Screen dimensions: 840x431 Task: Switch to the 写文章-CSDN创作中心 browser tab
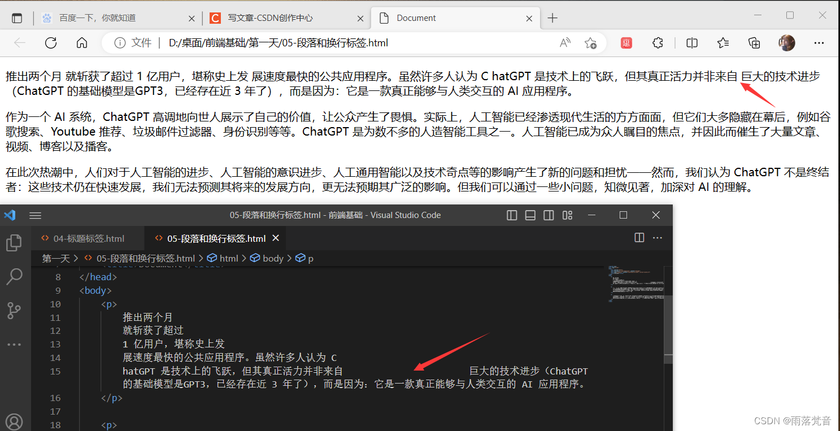point(286,18)
